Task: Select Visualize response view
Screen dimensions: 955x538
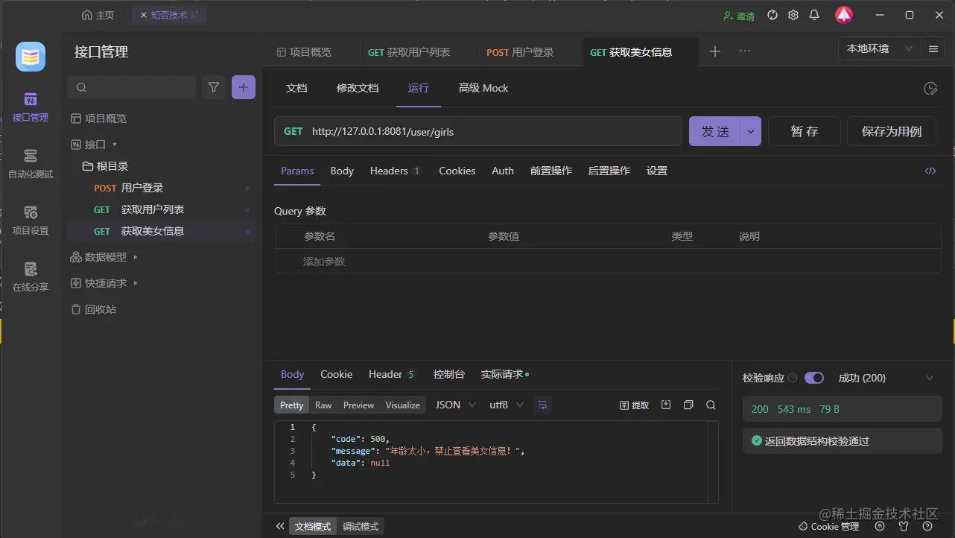Action: [403, 405]
